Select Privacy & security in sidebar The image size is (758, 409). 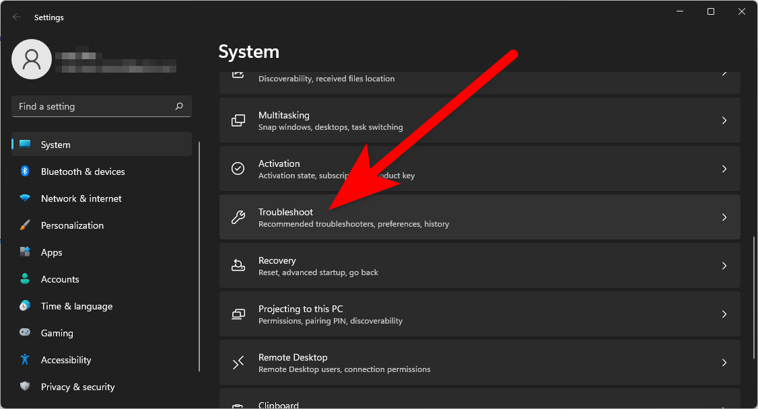pyautogui.click(x=77, y=387)
